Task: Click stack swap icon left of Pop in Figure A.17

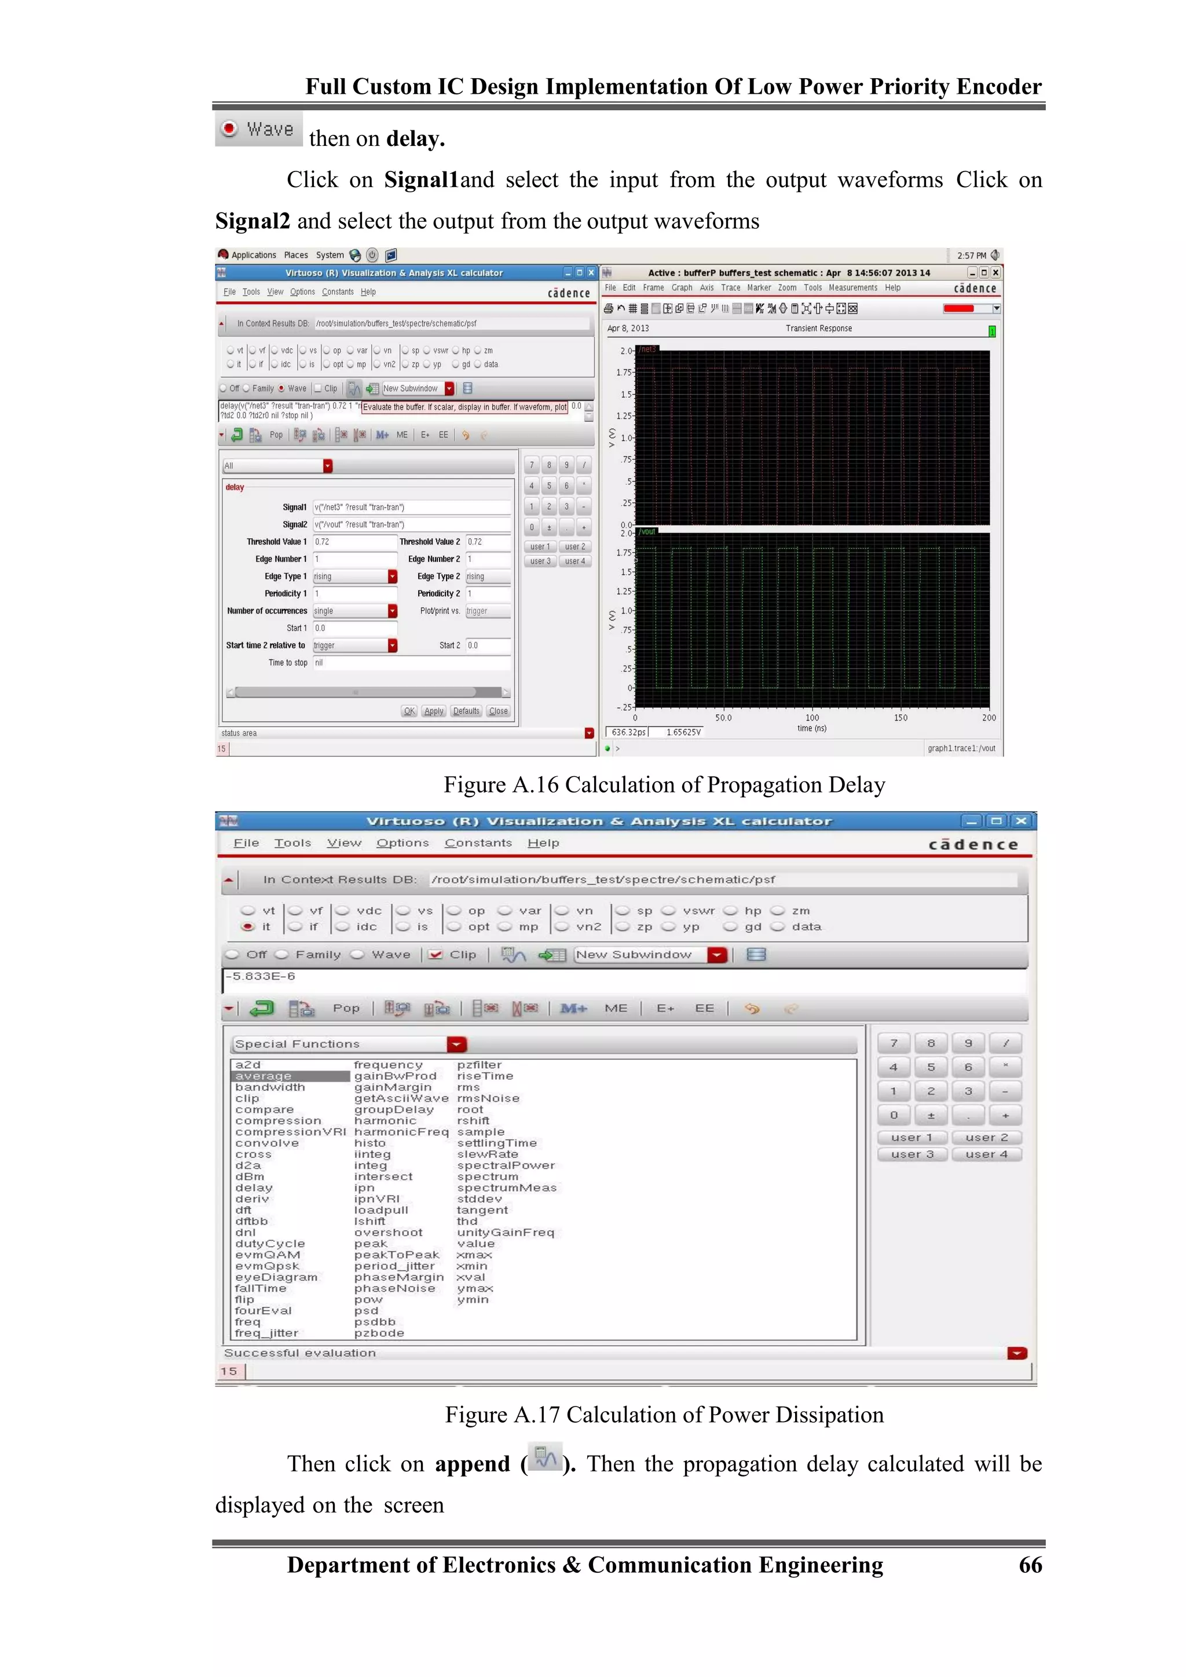Action: tap(301, 1009)
